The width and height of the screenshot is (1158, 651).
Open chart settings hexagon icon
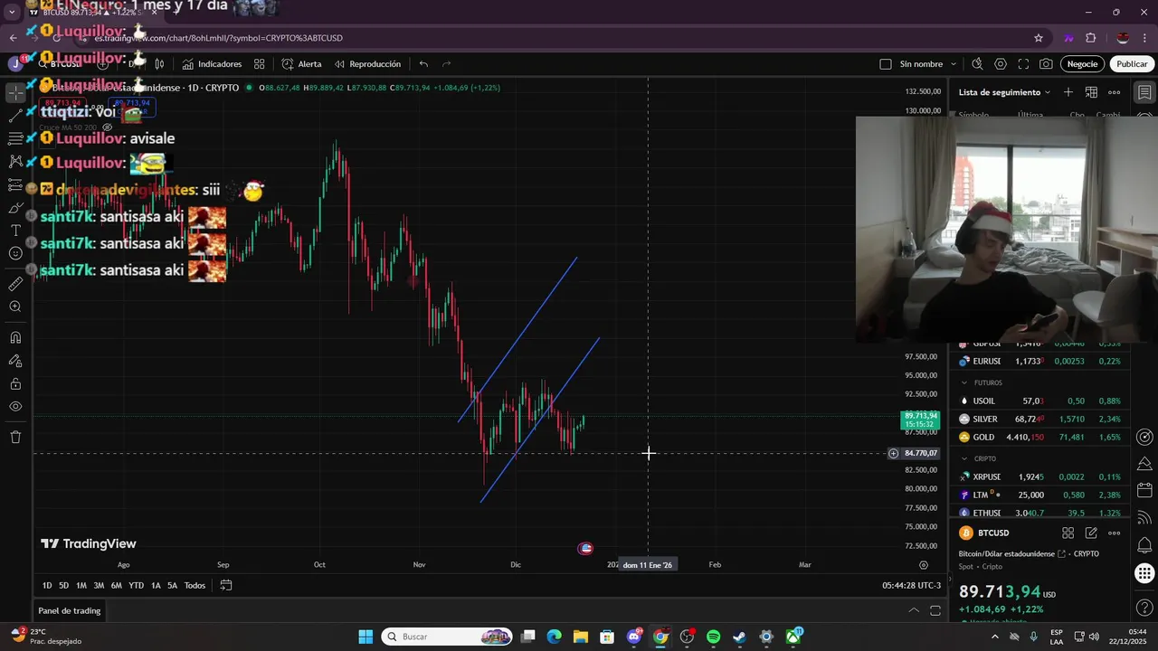click(1001, 64)
